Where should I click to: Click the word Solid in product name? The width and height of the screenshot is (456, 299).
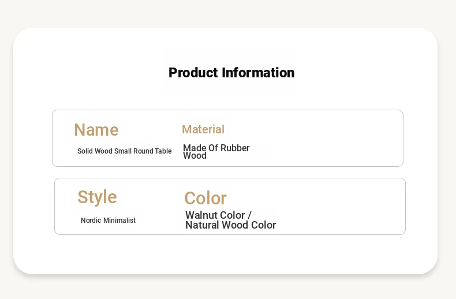tap(85, 151)
